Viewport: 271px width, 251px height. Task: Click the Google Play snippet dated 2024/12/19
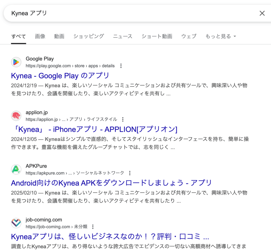pos(129,89)
